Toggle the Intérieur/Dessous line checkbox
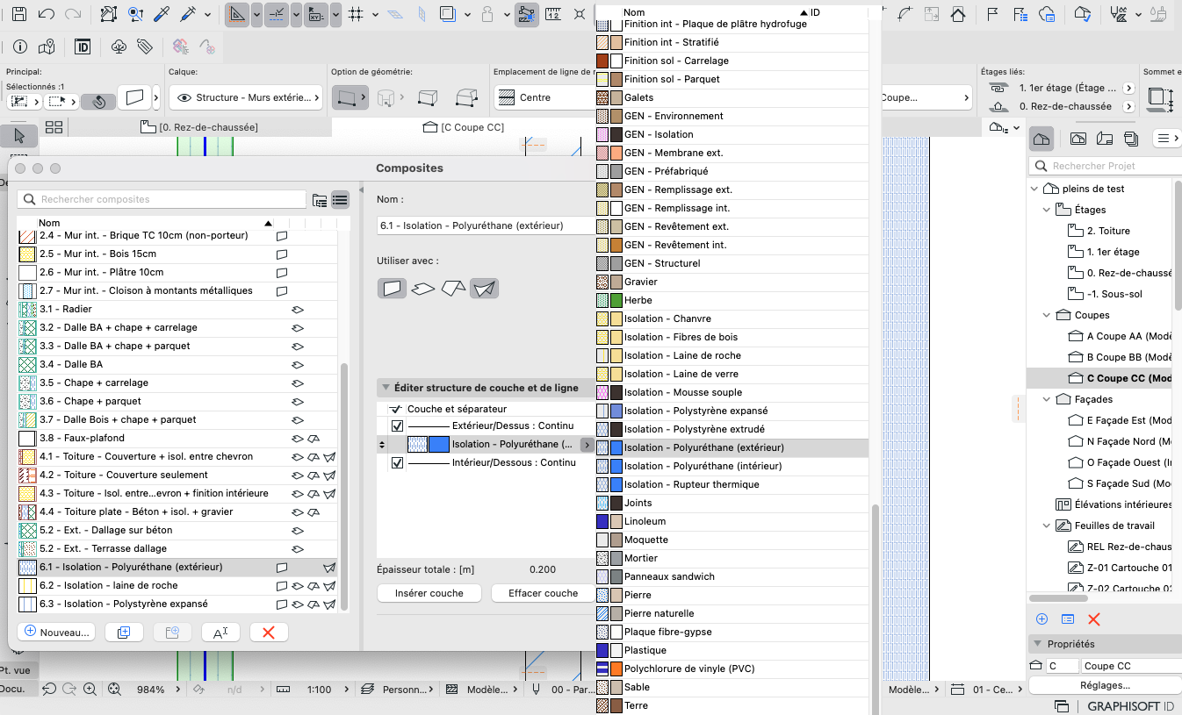 click(x=397, y=462)
